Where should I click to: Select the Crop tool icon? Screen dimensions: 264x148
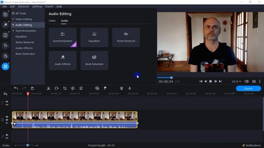point(65,88)
